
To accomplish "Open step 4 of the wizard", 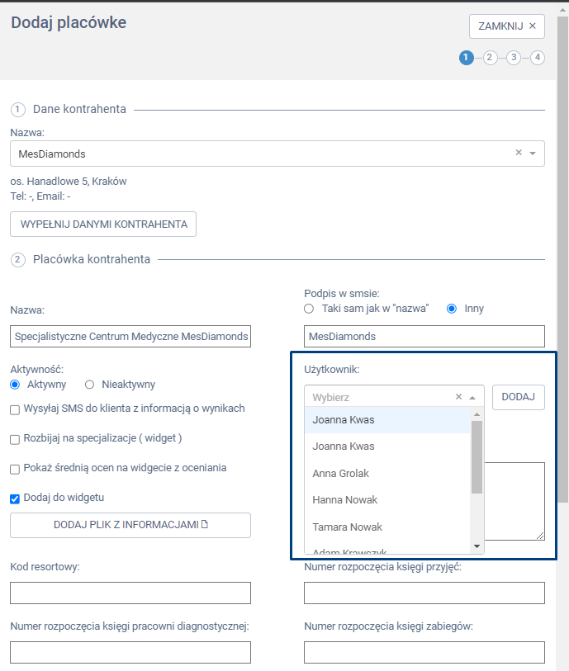I will click(x=538, y=58).
